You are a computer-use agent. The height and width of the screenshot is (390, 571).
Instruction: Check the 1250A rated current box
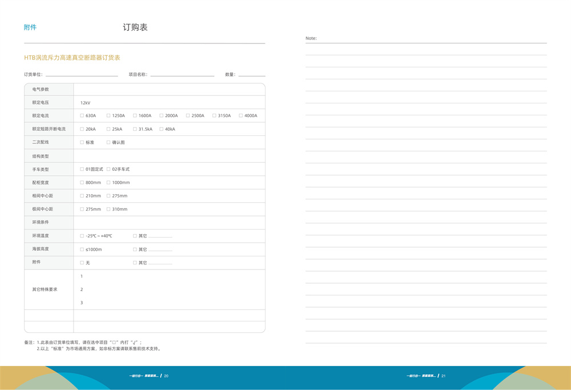pyautogui.click(x=108, y=115)
